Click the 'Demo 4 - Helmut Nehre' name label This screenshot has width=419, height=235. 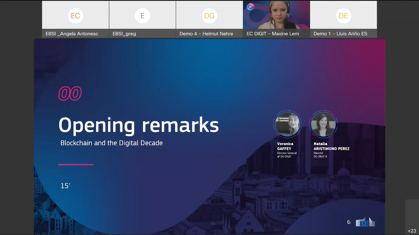tap(206, 34)
